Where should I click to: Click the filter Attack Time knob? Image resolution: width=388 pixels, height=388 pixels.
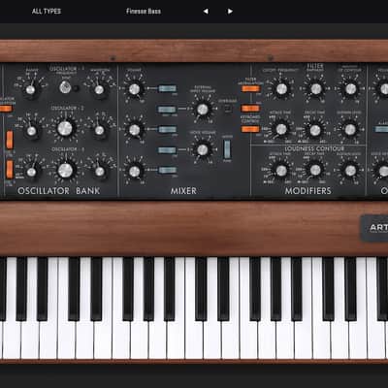point(281,129)
